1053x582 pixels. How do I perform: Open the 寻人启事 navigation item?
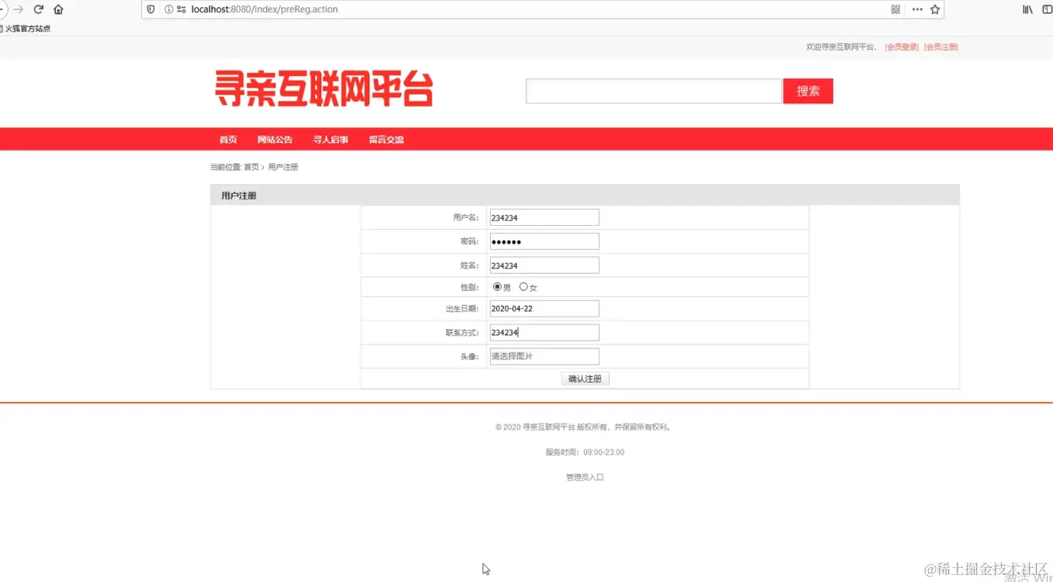tap(331, 140)
